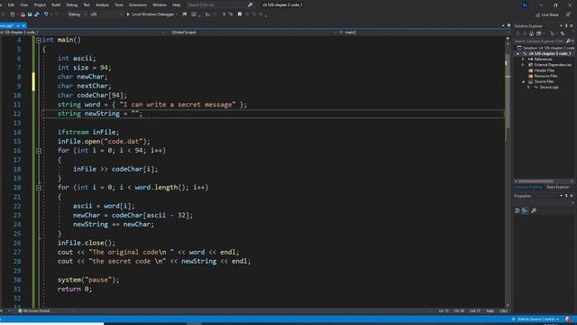This screenshot has width=577, height=325.
Task: Pin the Solution Explorer panel (auto hide)
Action: click(x=566, y=26)
